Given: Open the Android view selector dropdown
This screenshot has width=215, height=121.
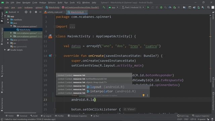Looking at the screenshot, I should (12, 12).
